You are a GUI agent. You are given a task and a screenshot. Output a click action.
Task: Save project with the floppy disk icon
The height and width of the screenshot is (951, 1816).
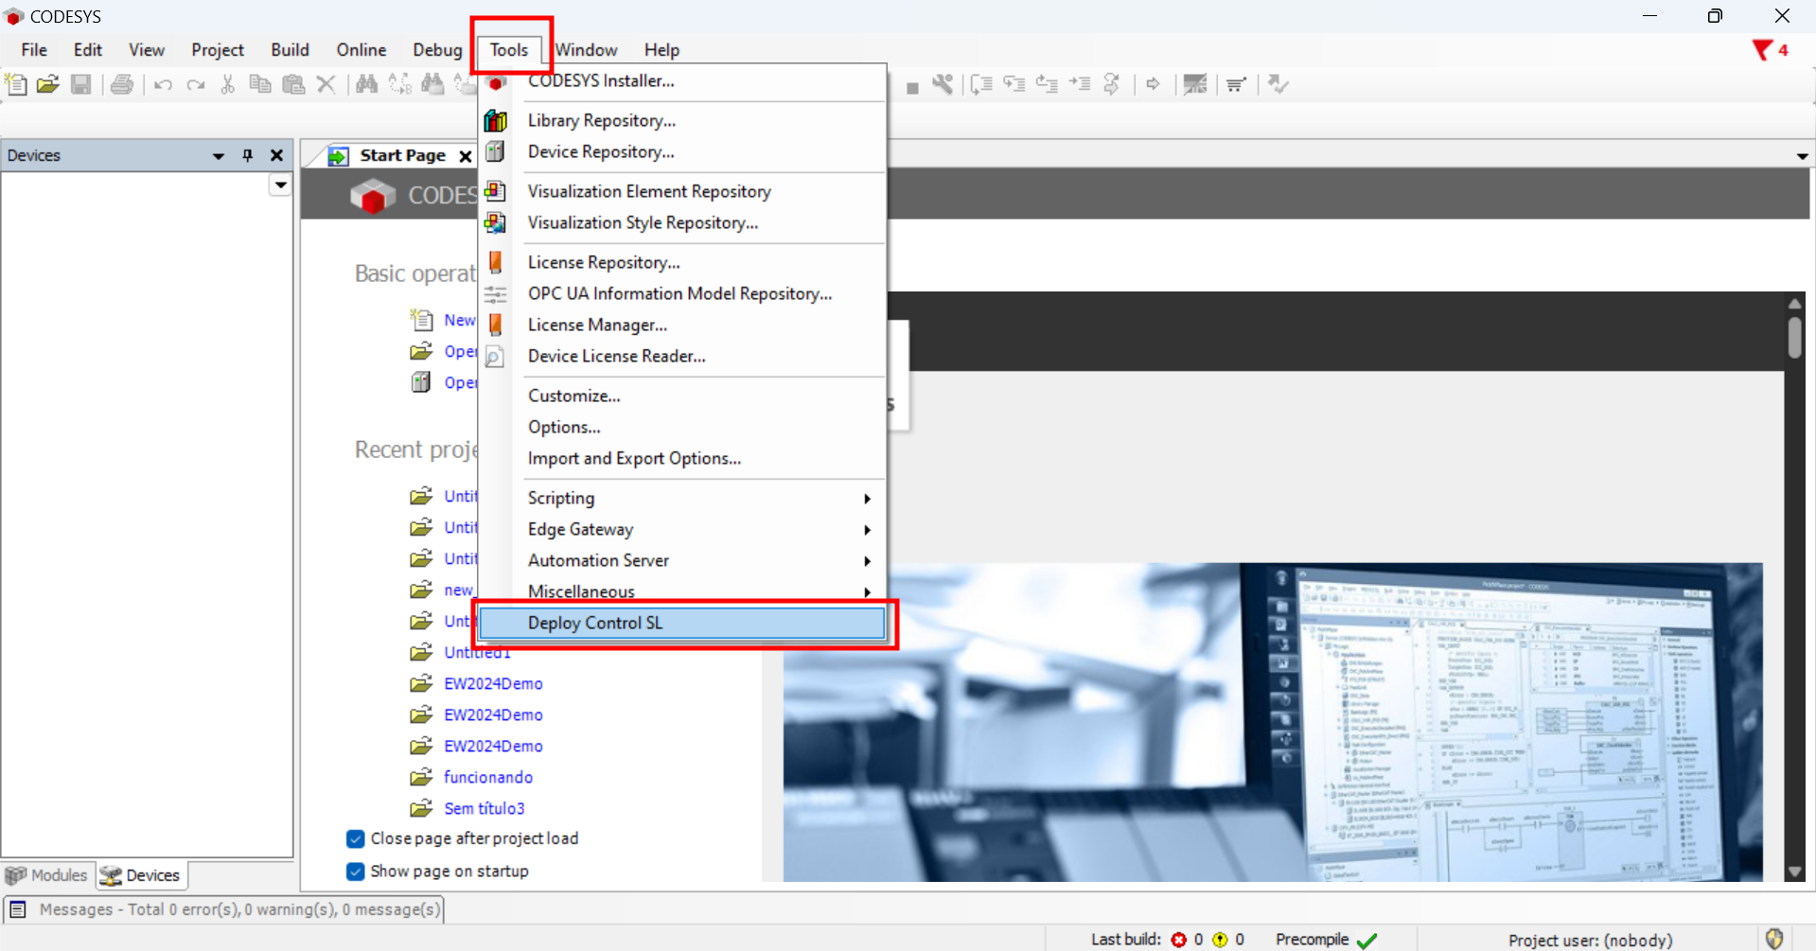81,84
